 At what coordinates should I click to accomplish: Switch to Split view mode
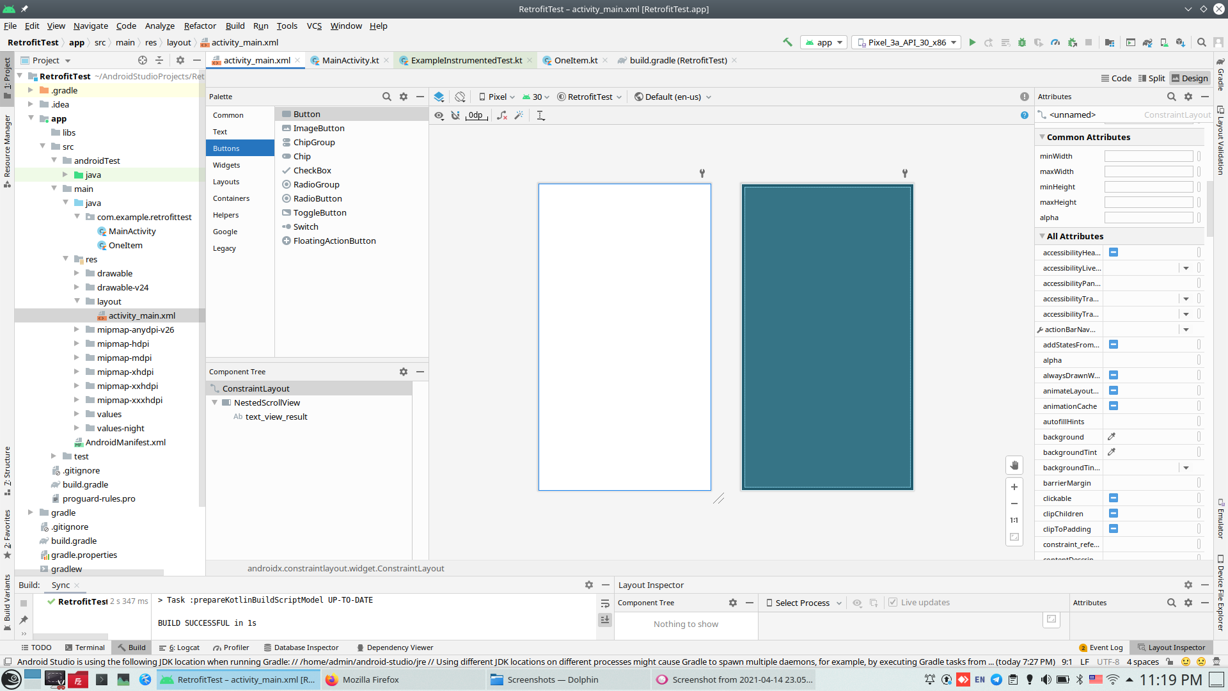1151,78
